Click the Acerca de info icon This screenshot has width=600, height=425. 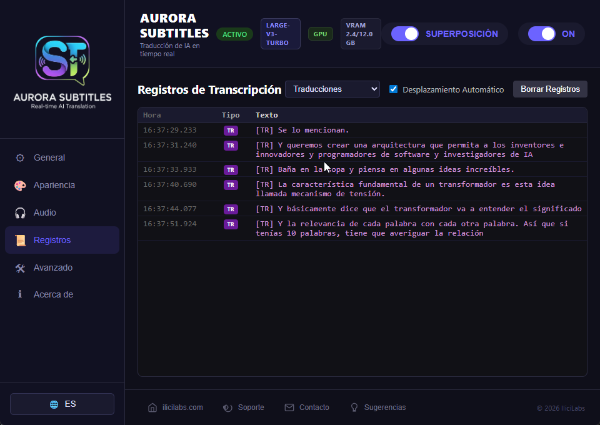pos(20,294)
